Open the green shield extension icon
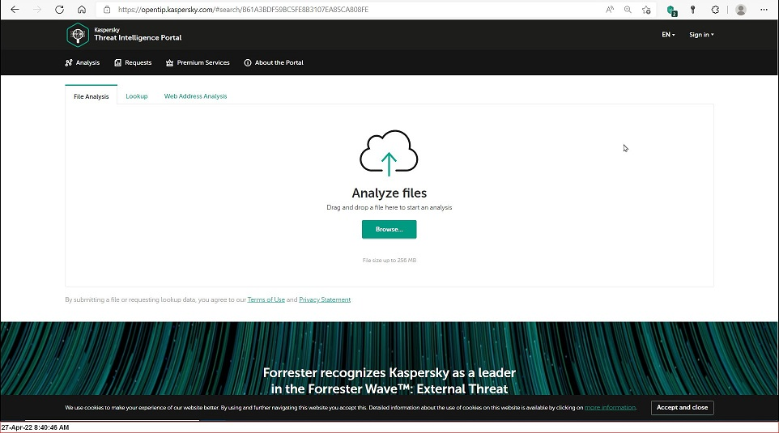 (671, 10)
